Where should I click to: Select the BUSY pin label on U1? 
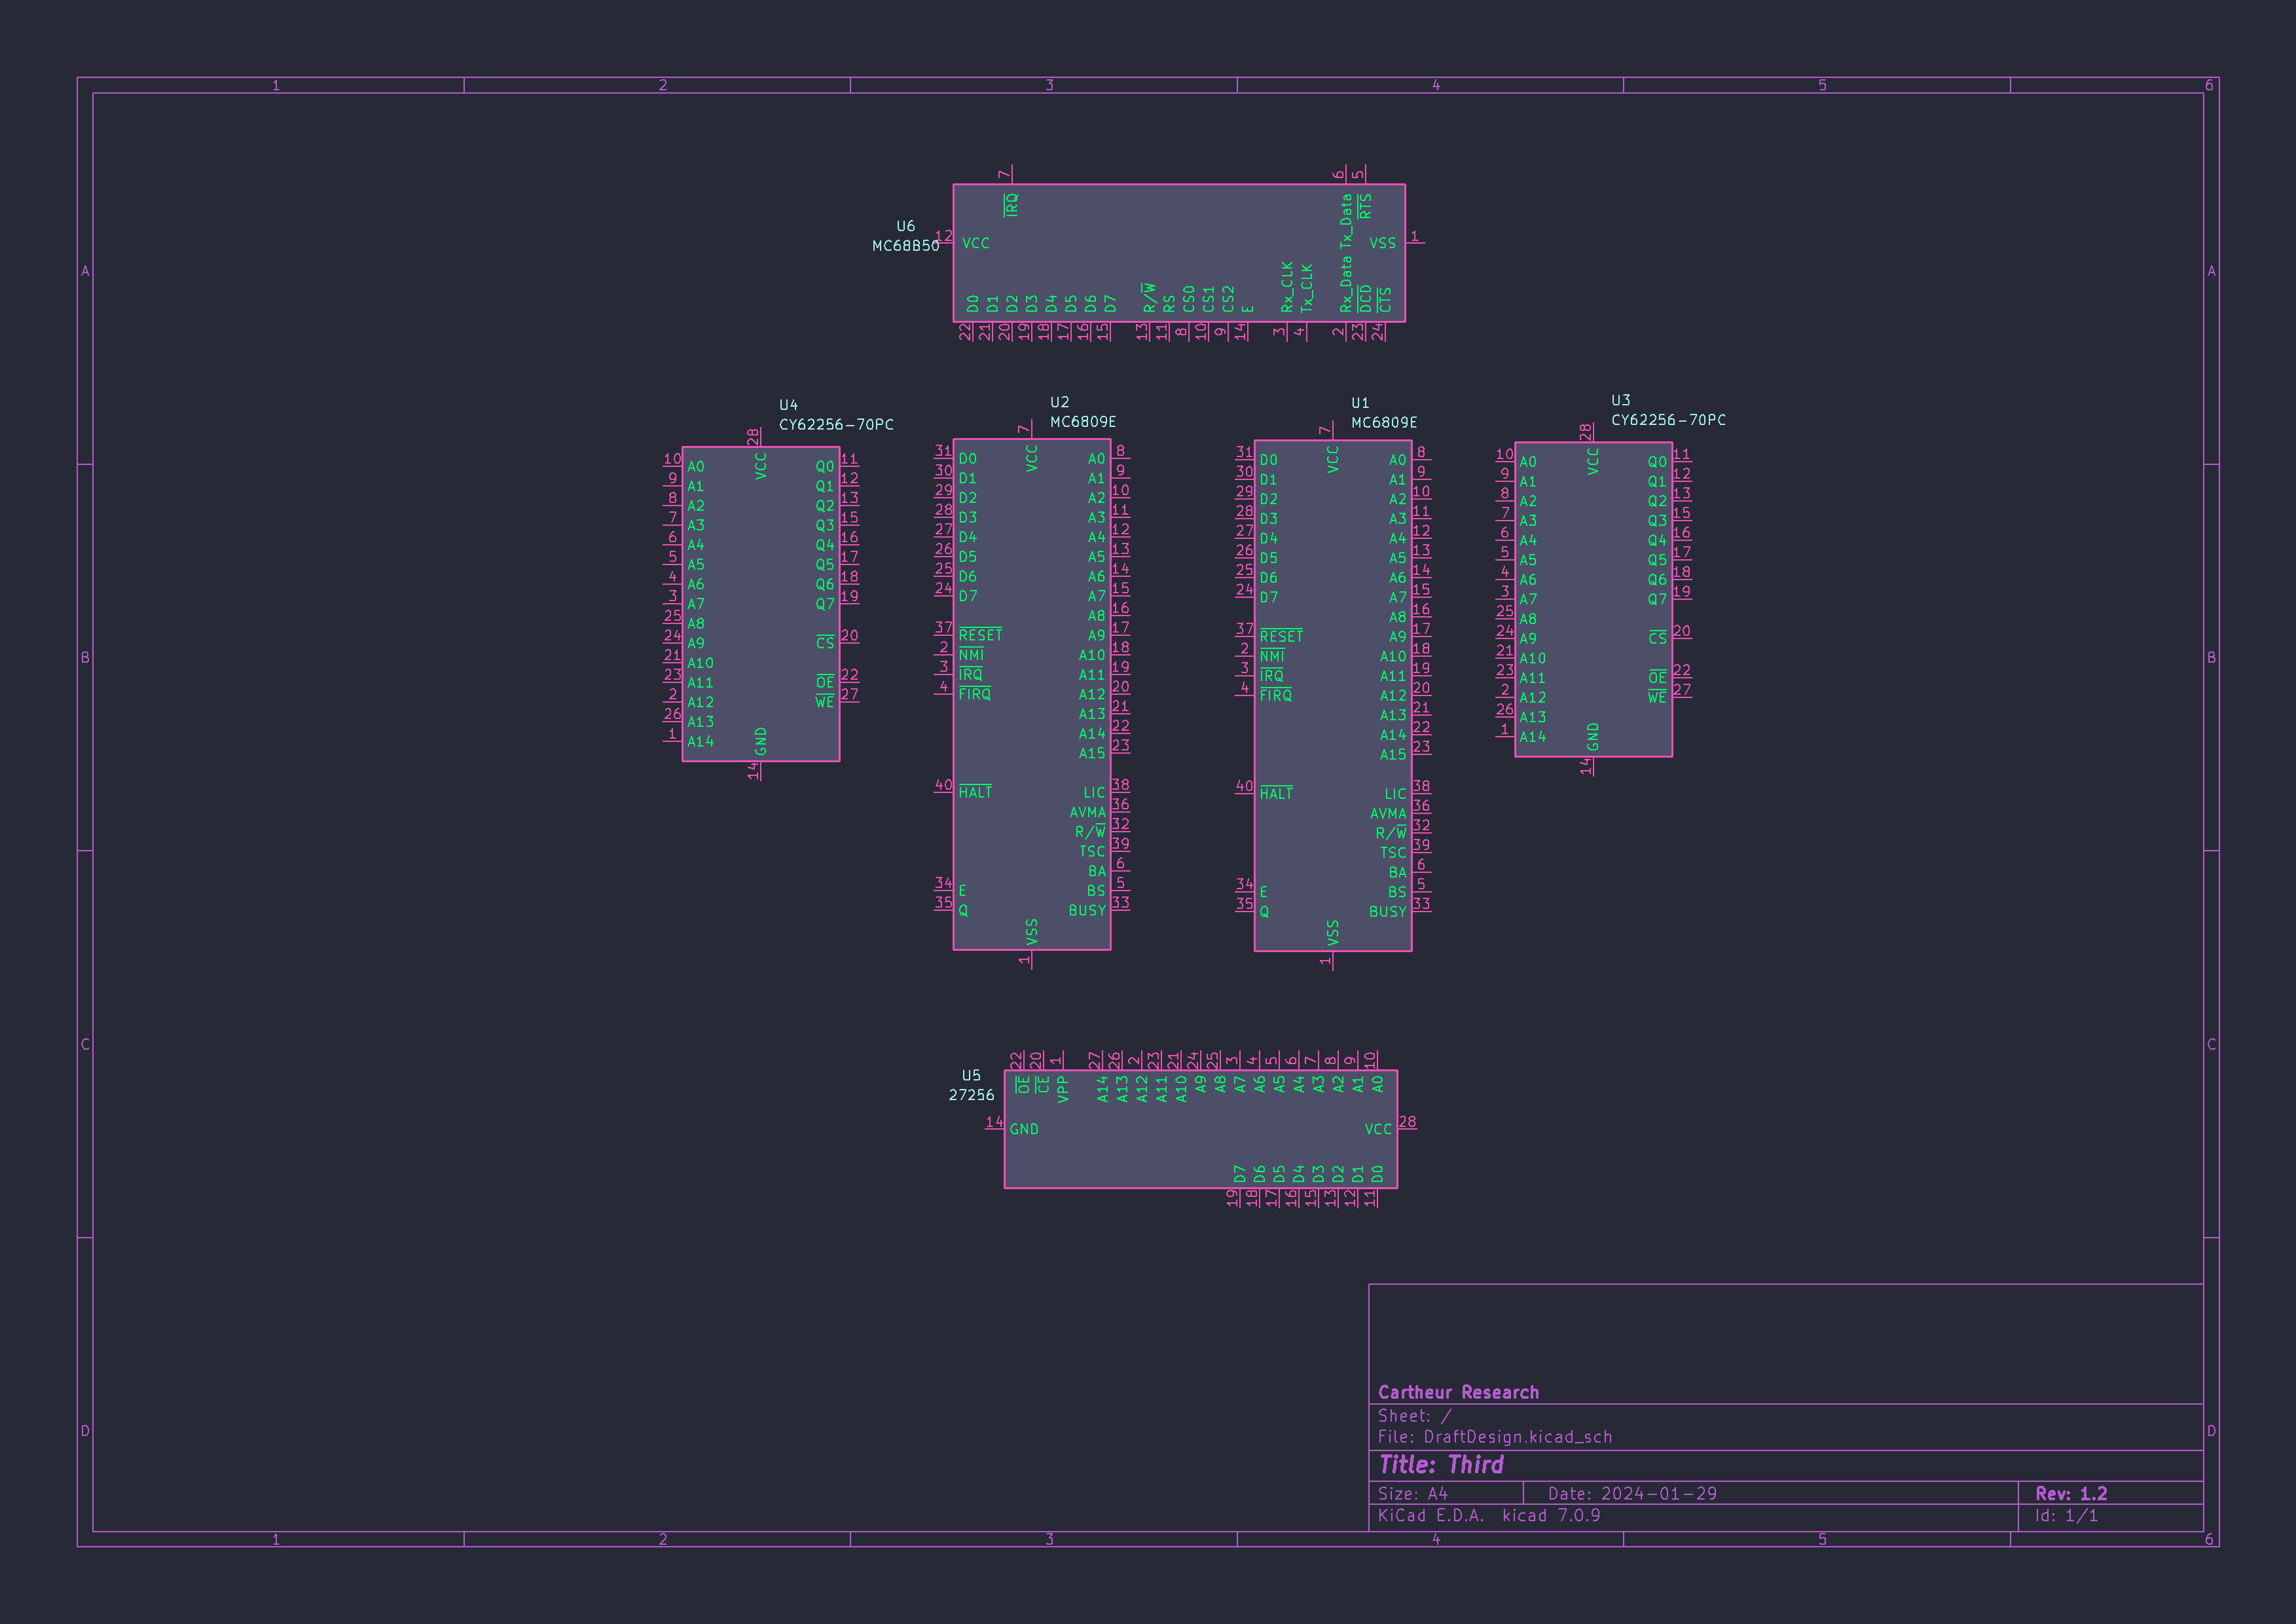[x=1388, y=912]
